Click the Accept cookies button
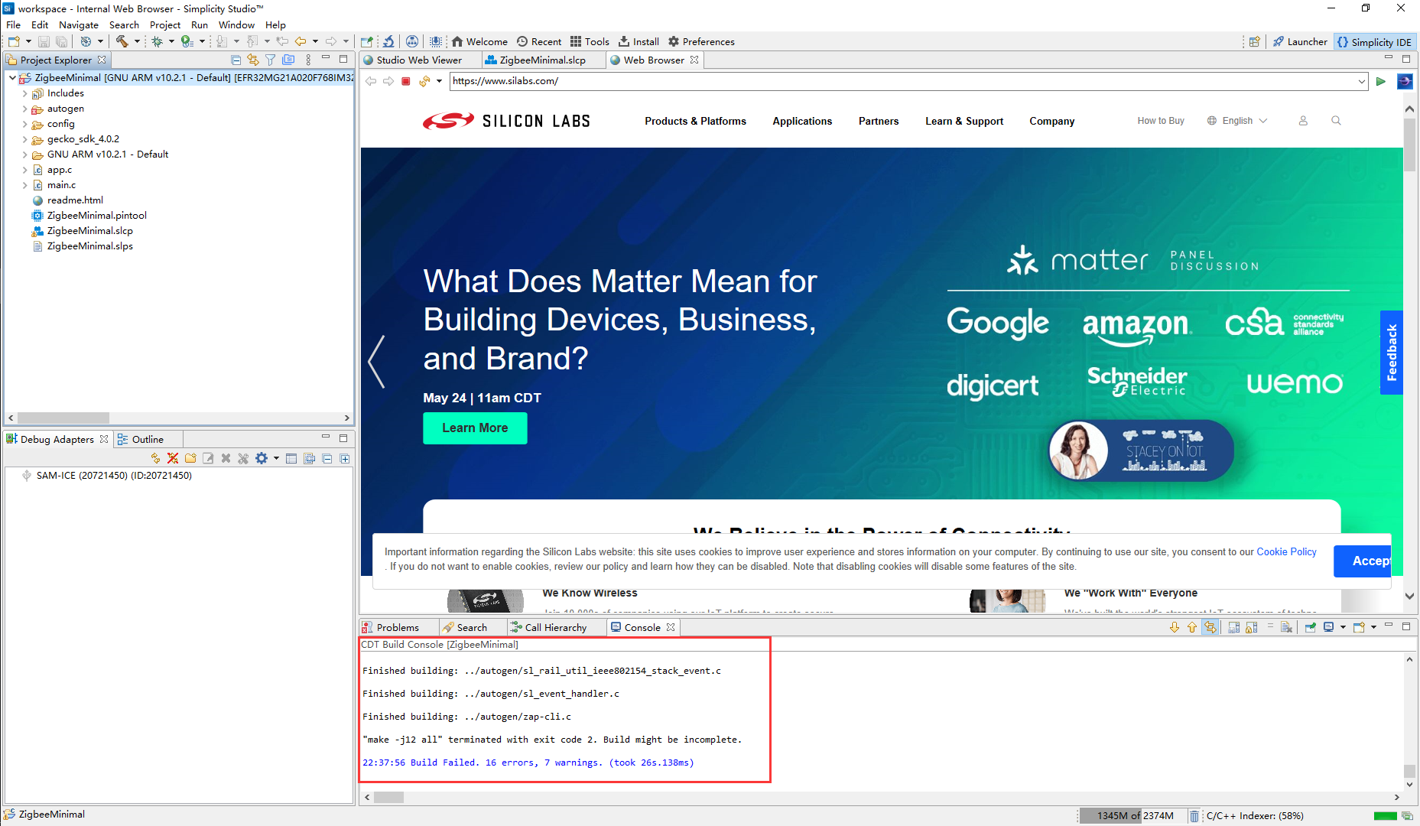The image size is (1420, 826). (1363, 561)
